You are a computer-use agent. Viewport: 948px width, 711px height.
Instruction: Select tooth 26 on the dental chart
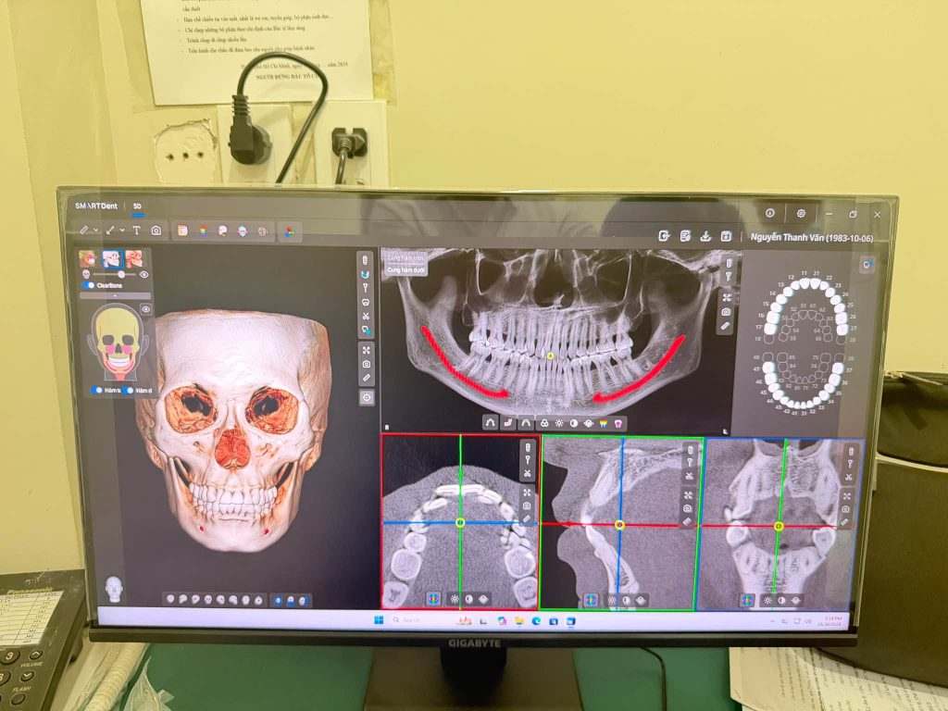click(x=842, y=317)
